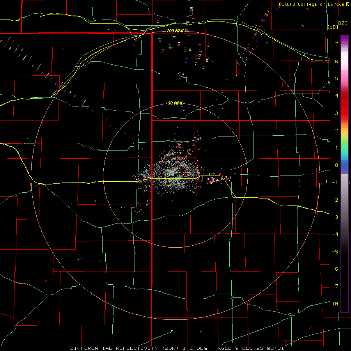The height and width of the screenshot is (351, 351).
Task: Click the color scale value 5
Action: (x=337, y=78)
